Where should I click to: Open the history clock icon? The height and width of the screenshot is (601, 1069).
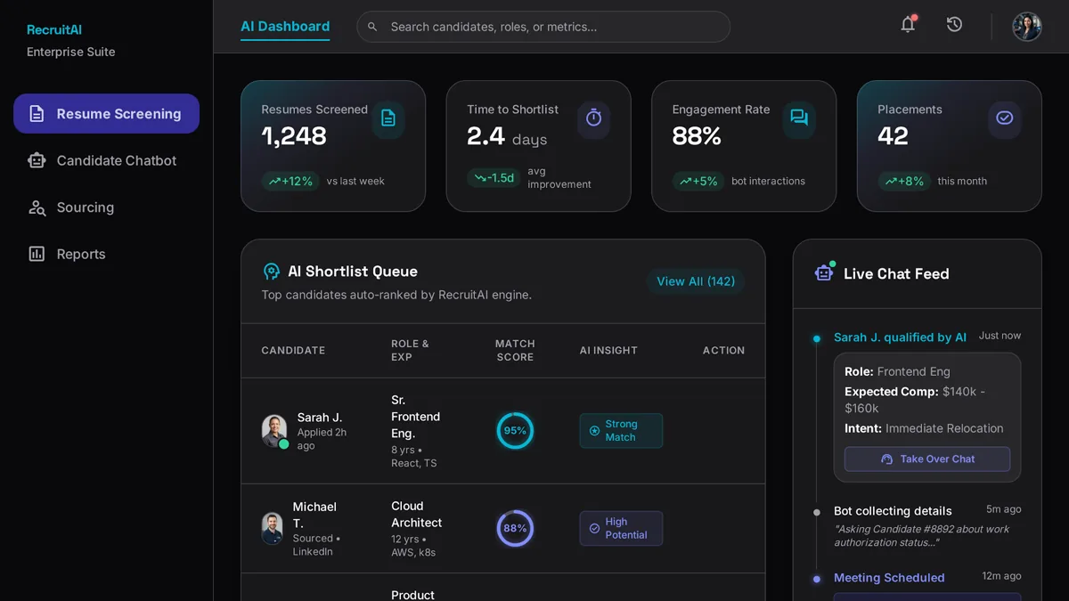click(954, 25)
